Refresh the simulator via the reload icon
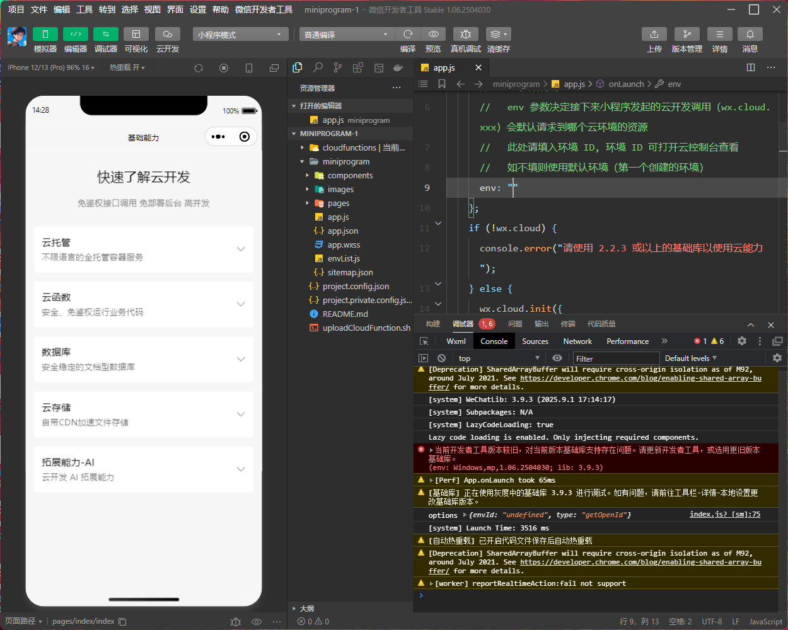This screenshot has width=788, height=630. [x=199, y=68]
